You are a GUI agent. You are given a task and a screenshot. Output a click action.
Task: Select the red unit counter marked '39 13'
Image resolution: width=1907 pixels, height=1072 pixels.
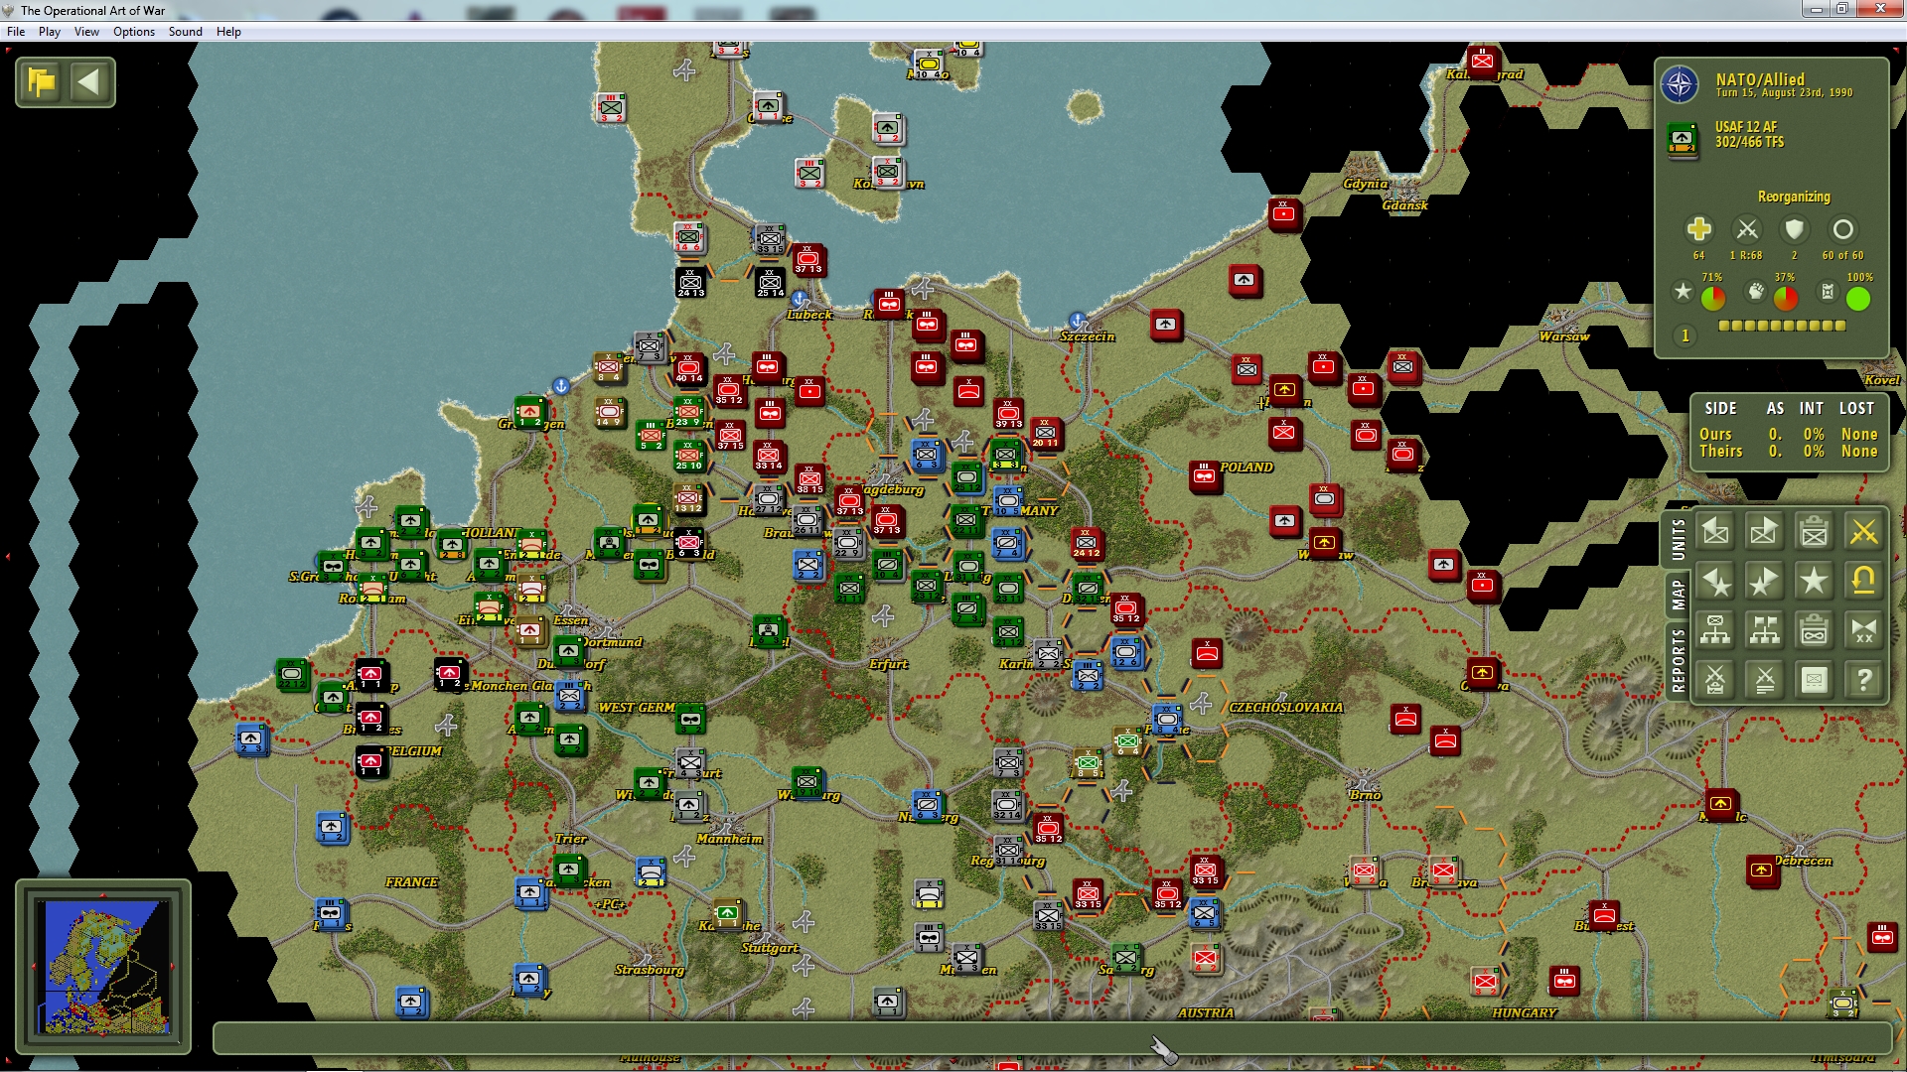coord(1008,414)
